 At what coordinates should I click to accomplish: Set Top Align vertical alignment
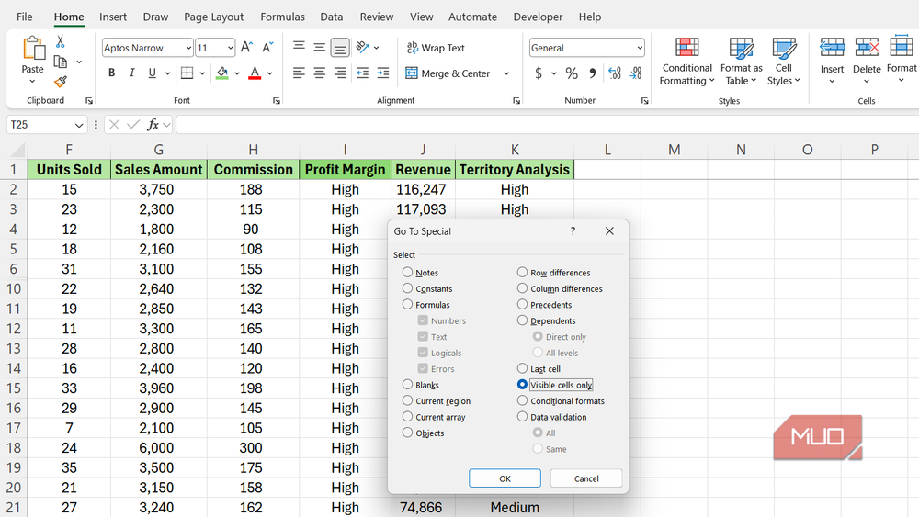[299, 47]
